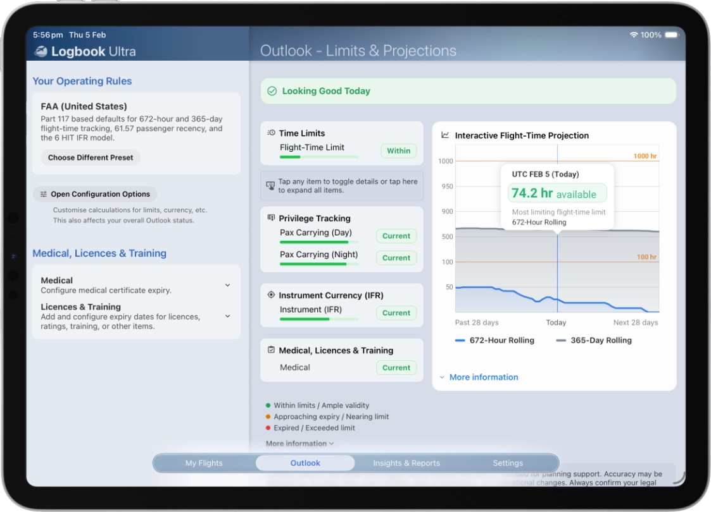Click the chart icon beside Interactive Flight-Time Projection

pos(445,135)
